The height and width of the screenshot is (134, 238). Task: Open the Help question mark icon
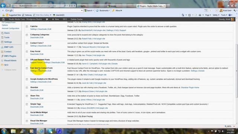[x=230, y=15]
